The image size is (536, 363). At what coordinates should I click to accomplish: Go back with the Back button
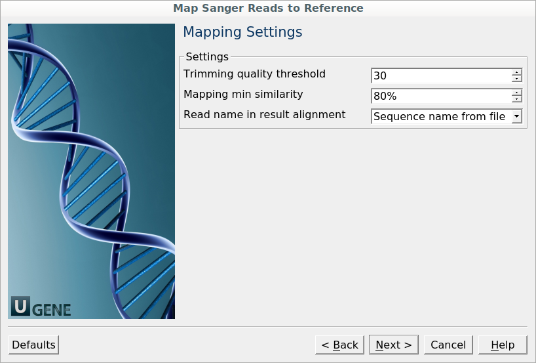339,345
